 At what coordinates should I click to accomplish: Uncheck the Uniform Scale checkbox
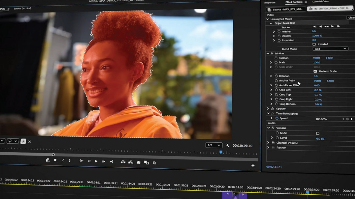(x=315, y=71)
